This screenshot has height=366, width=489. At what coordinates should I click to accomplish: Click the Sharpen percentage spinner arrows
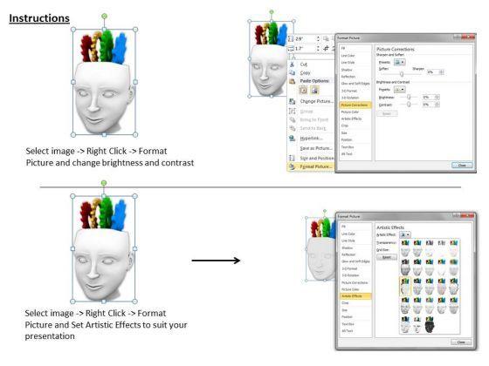(441, 71)
